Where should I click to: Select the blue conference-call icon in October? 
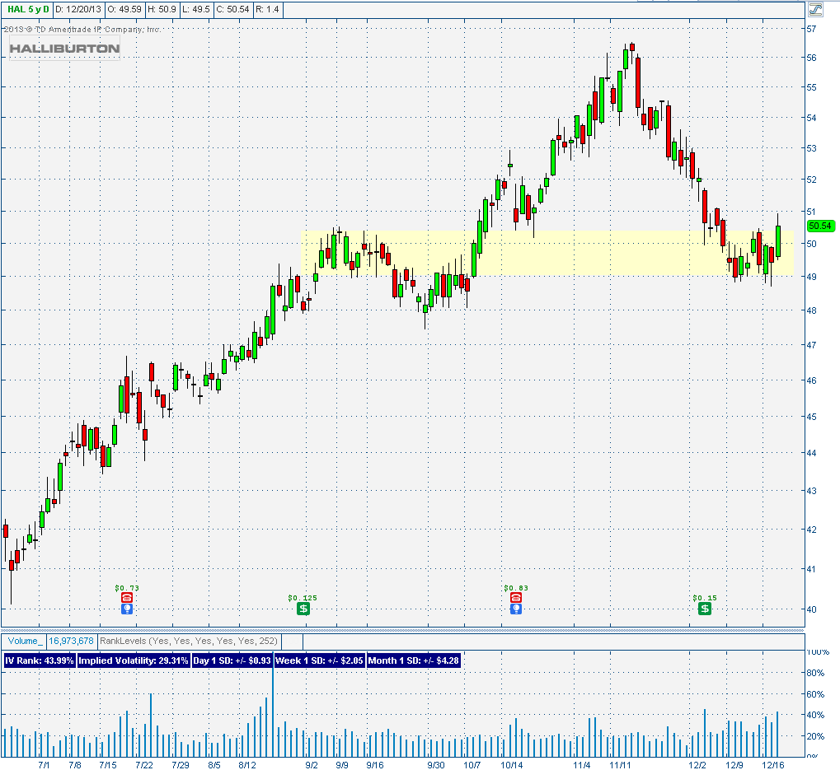pyautogui.click(x=515, y=609)
